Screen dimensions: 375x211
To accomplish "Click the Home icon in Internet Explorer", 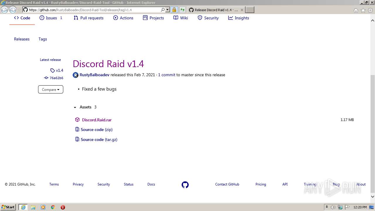I will coord(356,10).
